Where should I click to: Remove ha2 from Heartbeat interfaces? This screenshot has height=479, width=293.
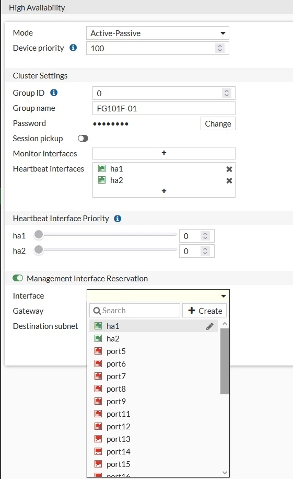pos(229,180)
